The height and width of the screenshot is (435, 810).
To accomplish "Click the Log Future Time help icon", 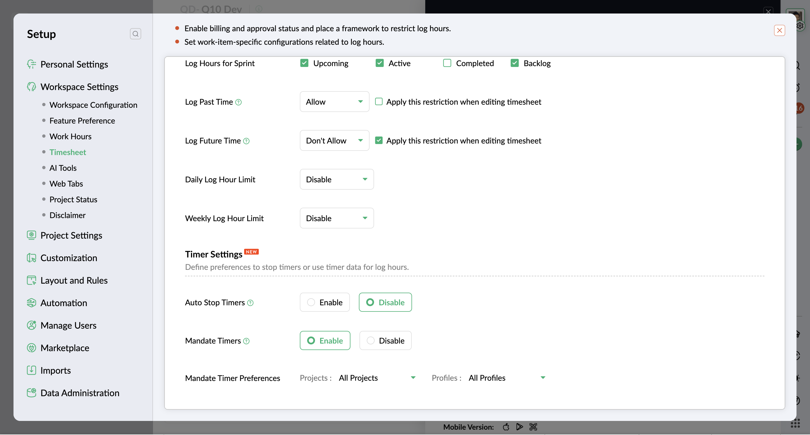I will click(246, 141).
